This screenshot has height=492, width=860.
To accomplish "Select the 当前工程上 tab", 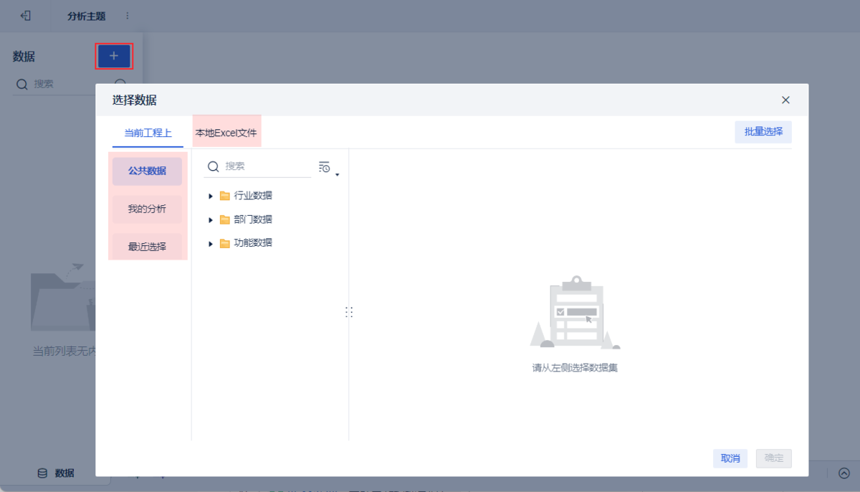I will coord(148,133).
